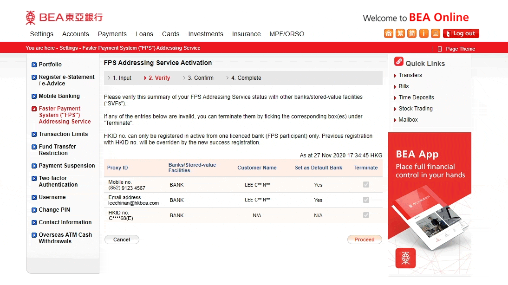Click the BEA bank logo
Viewport: 508px width, 285px height.
(64, 18)
